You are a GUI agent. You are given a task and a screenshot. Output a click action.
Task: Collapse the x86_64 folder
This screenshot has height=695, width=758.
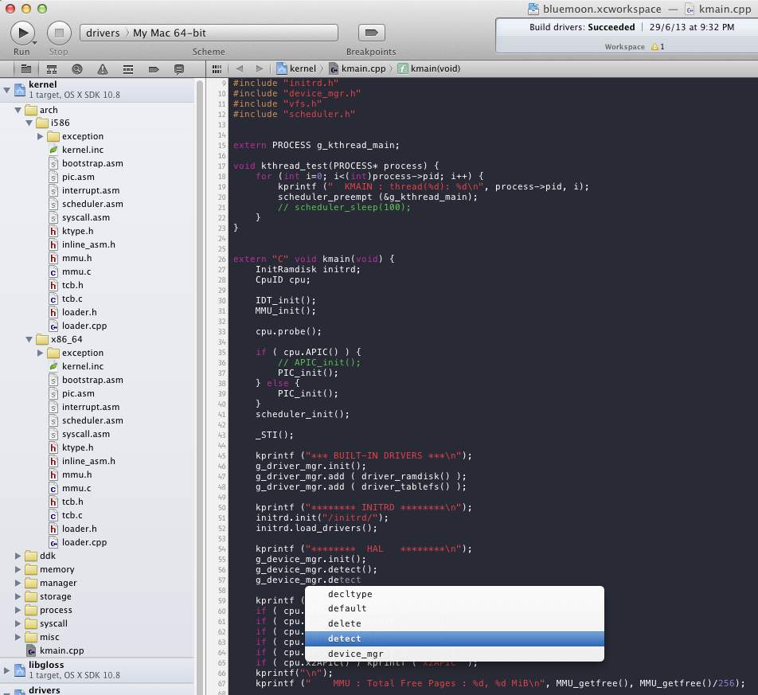29,339
